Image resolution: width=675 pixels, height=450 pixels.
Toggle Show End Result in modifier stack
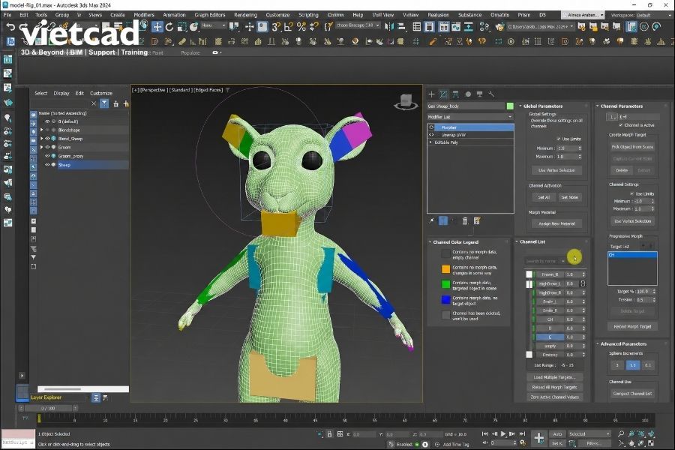coord(443,221)
